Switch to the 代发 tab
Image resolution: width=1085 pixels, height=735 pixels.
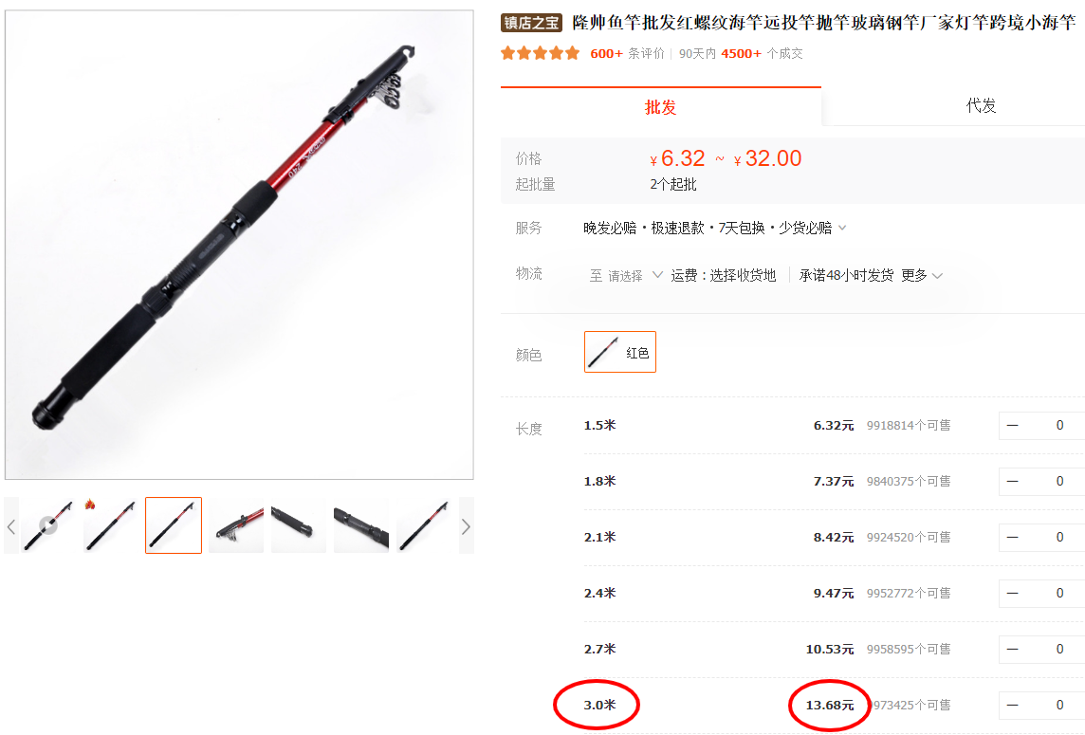tap(981, 106)
